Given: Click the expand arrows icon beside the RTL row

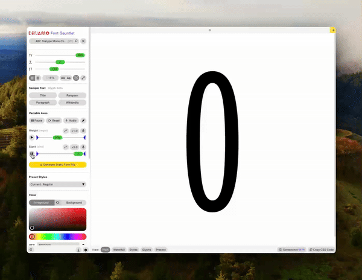Looking at the screenshot, I should click(83, 78).
